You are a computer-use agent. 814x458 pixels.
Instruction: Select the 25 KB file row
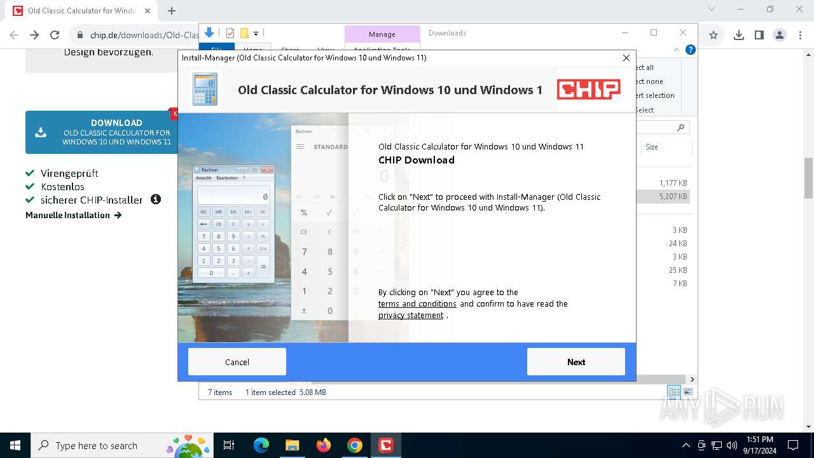665,270
